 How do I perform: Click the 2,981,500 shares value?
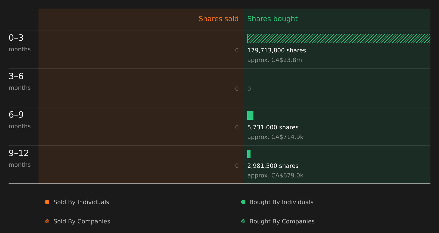click(x=273, y=166)
